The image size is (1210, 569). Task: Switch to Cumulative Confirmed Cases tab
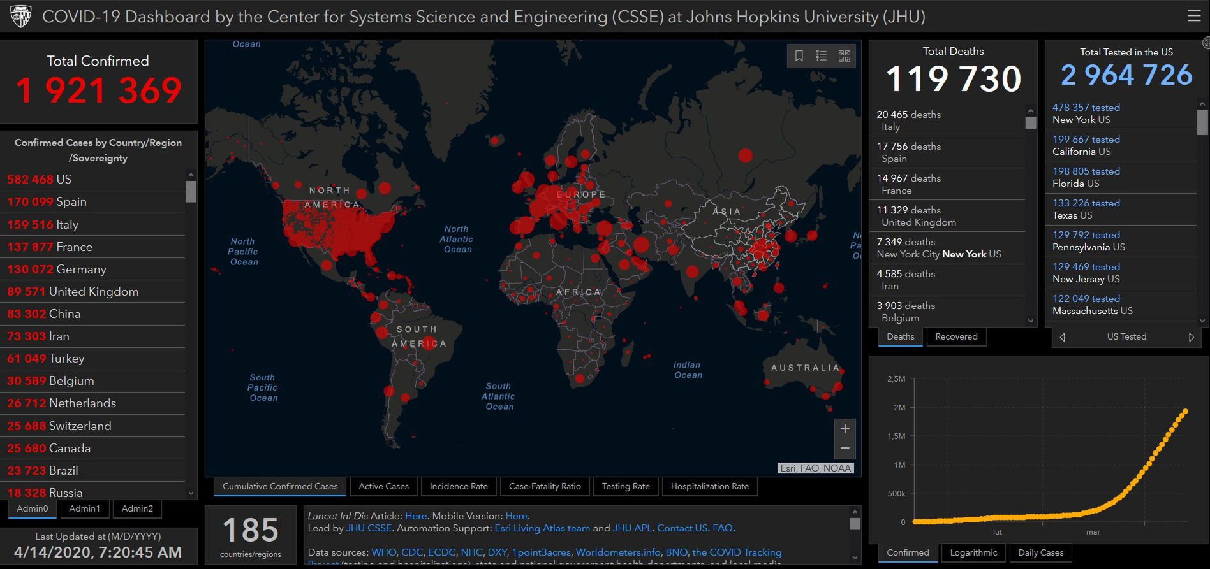(280, 486)
